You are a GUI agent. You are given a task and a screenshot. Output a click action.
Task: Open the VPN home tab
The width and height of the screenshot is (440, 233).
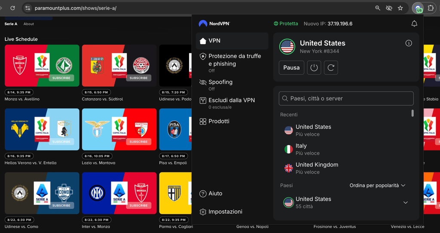pyautogui.click(x=232, y=41)
